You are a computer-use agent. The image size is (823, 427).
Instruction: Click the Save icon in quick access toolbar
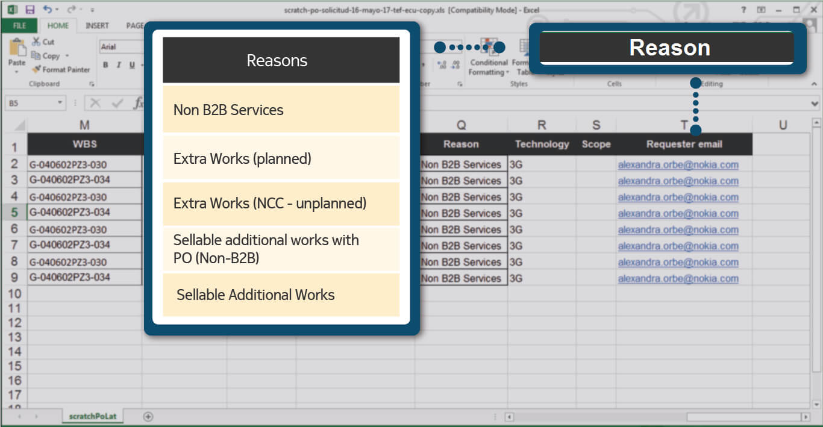(x=30, y=10)
